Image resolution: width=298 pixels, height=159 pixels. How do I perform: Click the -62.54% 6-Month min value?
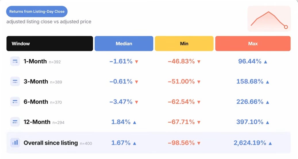(181, 102)
